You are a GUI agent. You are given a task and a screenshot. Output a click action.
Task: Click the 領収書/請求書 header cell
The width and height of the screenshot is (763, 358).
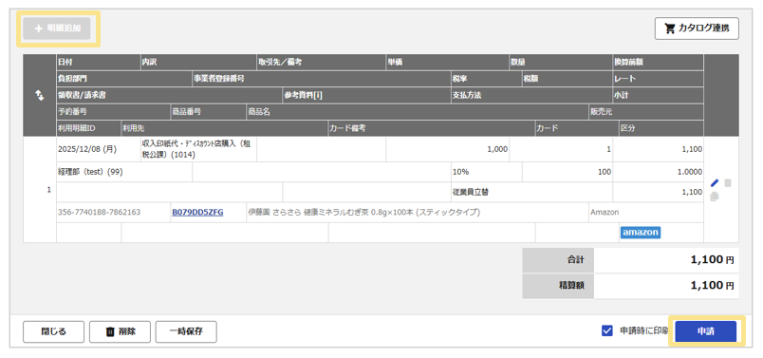click(x=169, y=95)
